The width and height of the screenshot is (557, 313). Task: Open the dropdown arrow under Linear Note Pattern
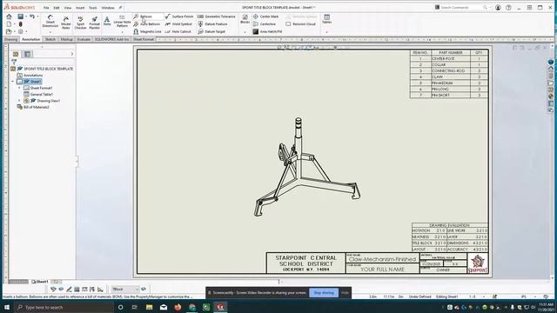pyautogui.click(x=122, y=32)
